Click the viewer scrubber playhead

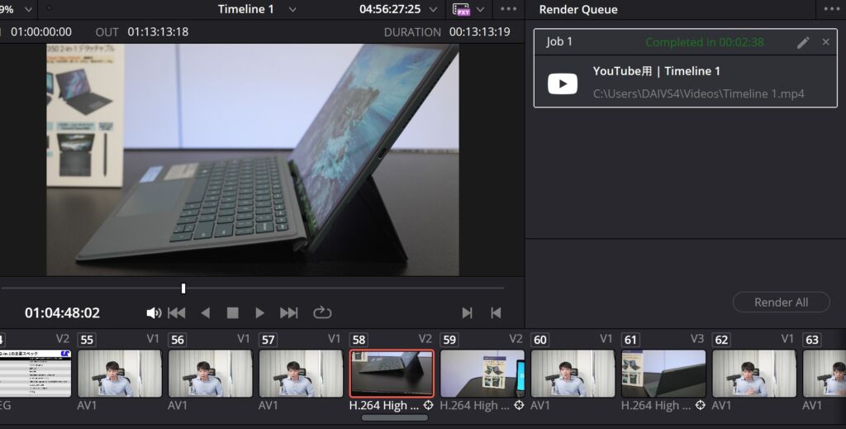[183, 288]
